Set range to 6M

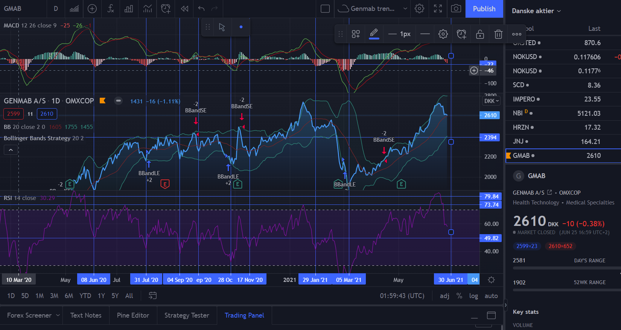click(x=69, y=296)
